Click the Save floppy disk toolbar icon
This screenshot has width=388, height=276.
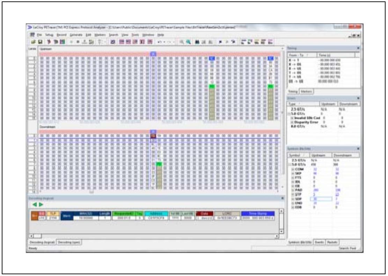pyautogui.click(x=40, y=42)
